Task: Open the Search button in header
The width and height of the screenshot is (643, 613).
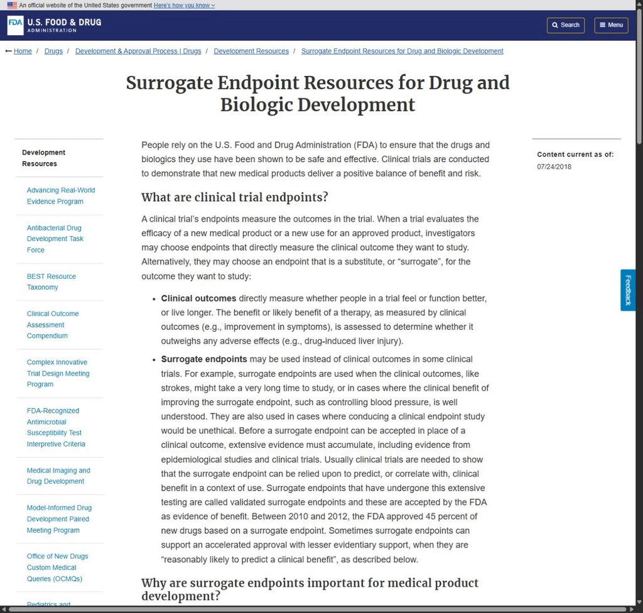Action: point(566,25)
